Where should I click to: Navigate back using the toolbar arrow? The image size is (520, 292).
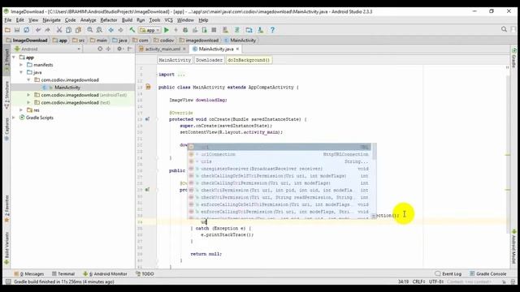click(x=111, y=30)
